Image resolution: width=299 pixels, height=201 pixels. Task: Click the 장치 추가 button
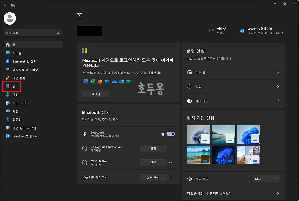(x=153, y=177)
